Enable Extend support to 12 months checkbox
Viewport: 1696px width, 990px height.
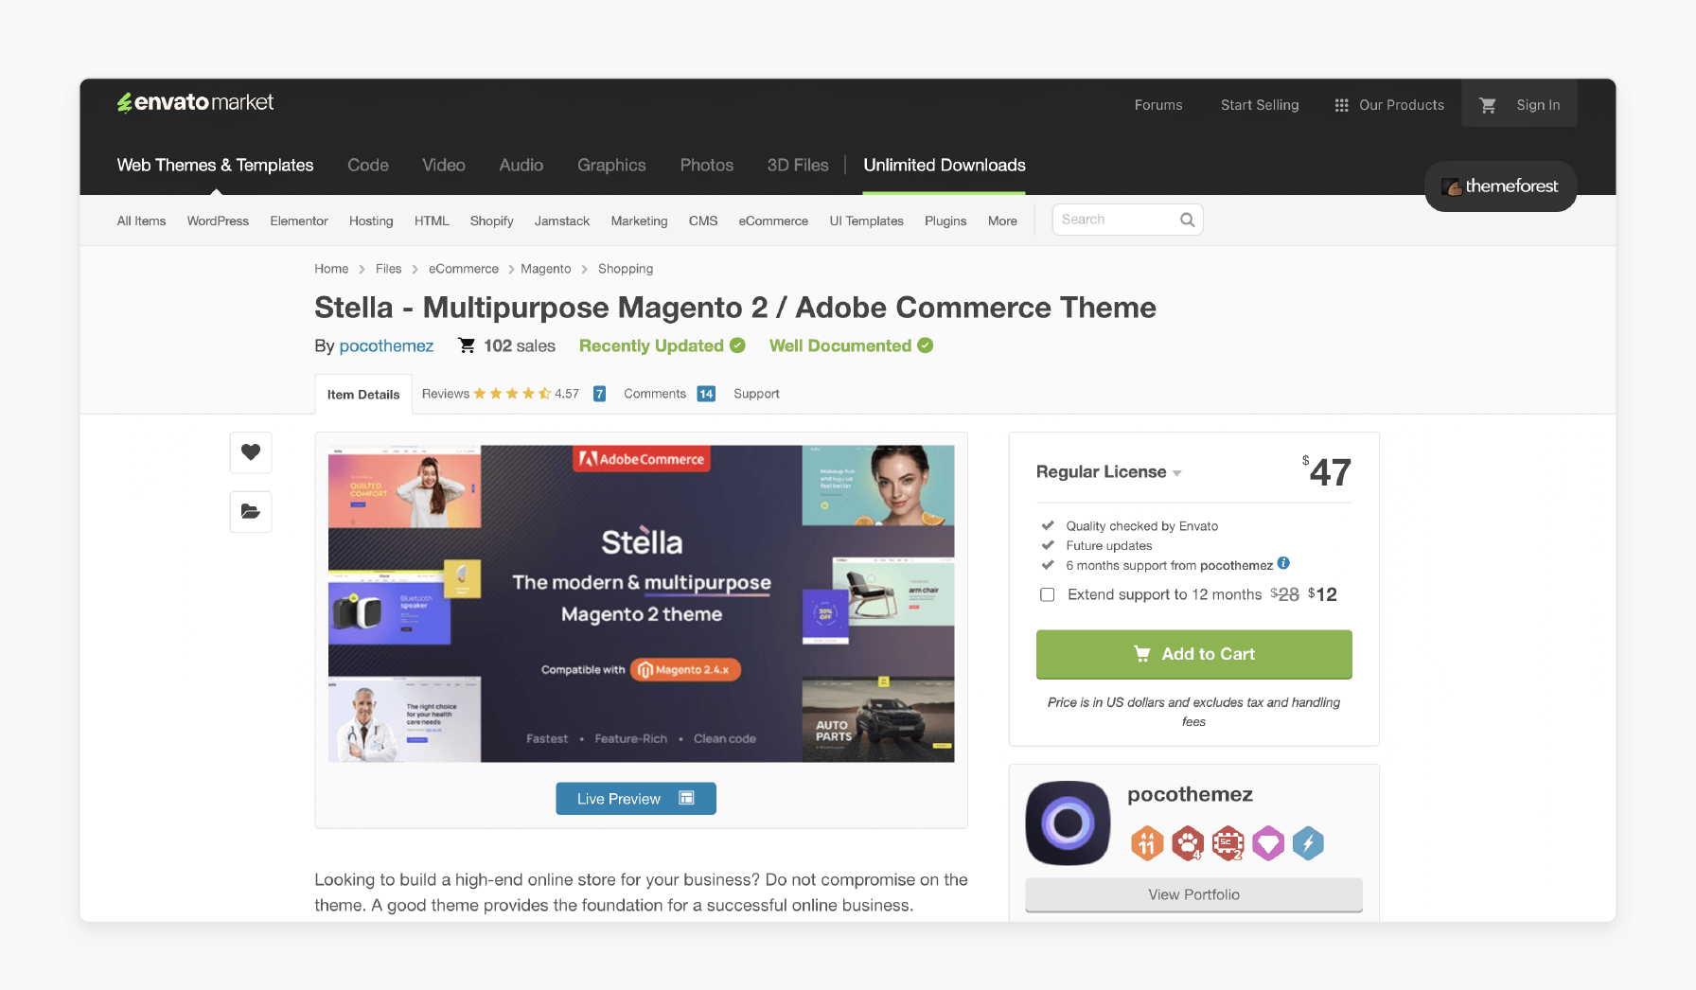click(1047, 594)
